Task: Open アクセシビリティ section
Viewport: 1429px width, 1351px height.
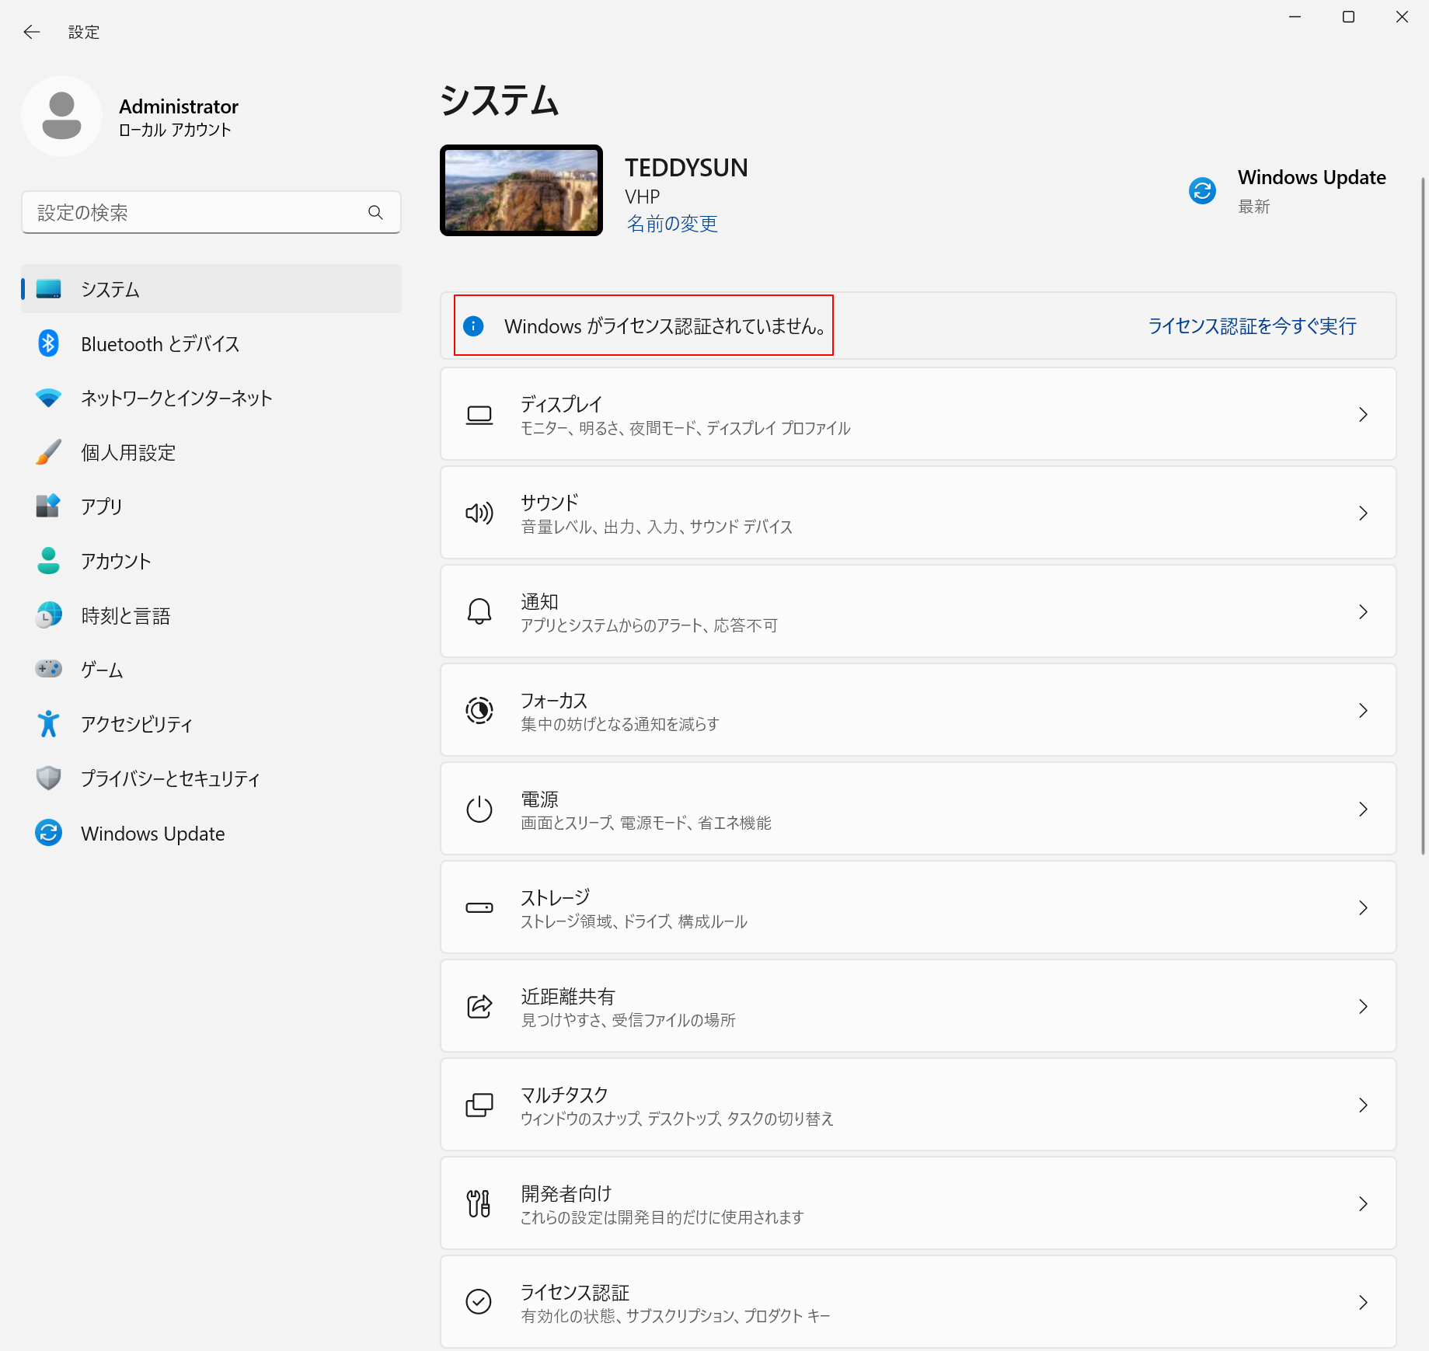Action: point(211,724)
